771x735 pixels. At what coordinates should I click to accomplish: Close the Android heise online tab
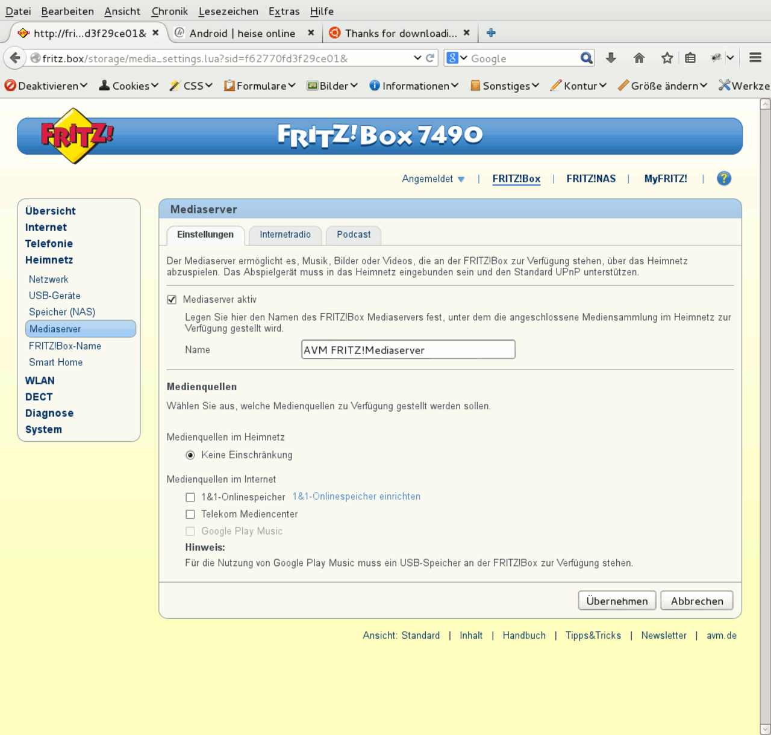[x=311, y=33]
